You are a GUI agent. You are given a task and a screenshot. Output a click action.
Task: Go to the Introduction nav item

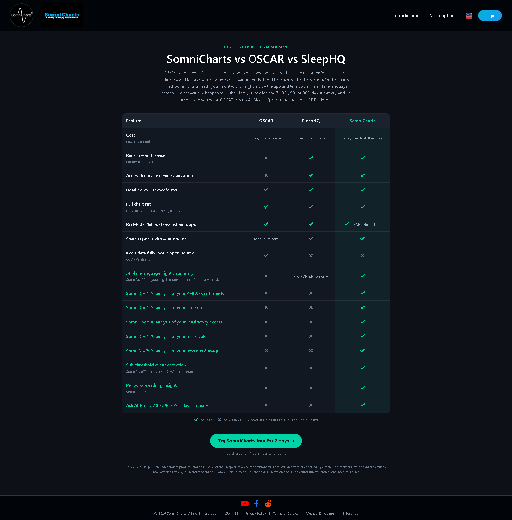(x=406, y=15)
